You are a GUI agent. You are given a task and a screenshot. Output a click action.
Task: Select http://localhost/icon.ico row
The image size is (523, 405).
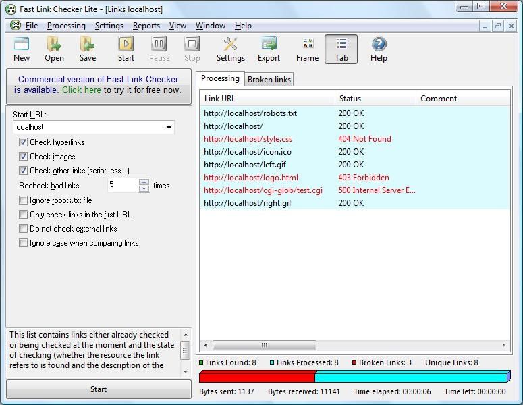coord(355,152)
